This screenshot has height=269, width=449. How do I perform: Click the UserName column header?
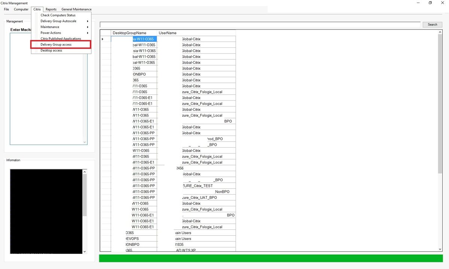tap(196, 33)
